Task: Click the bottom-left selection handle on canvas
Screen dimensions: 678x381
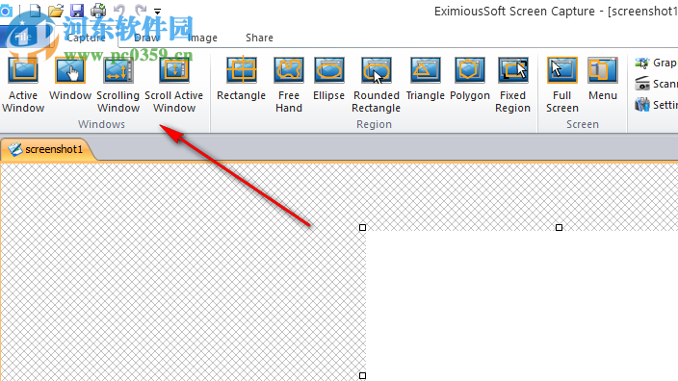Action: point(363,376)
